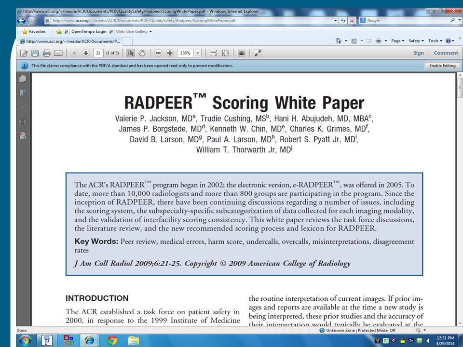Expand the command bar Print dropdown arrow

pyautogui.click(x=386, y=41)
